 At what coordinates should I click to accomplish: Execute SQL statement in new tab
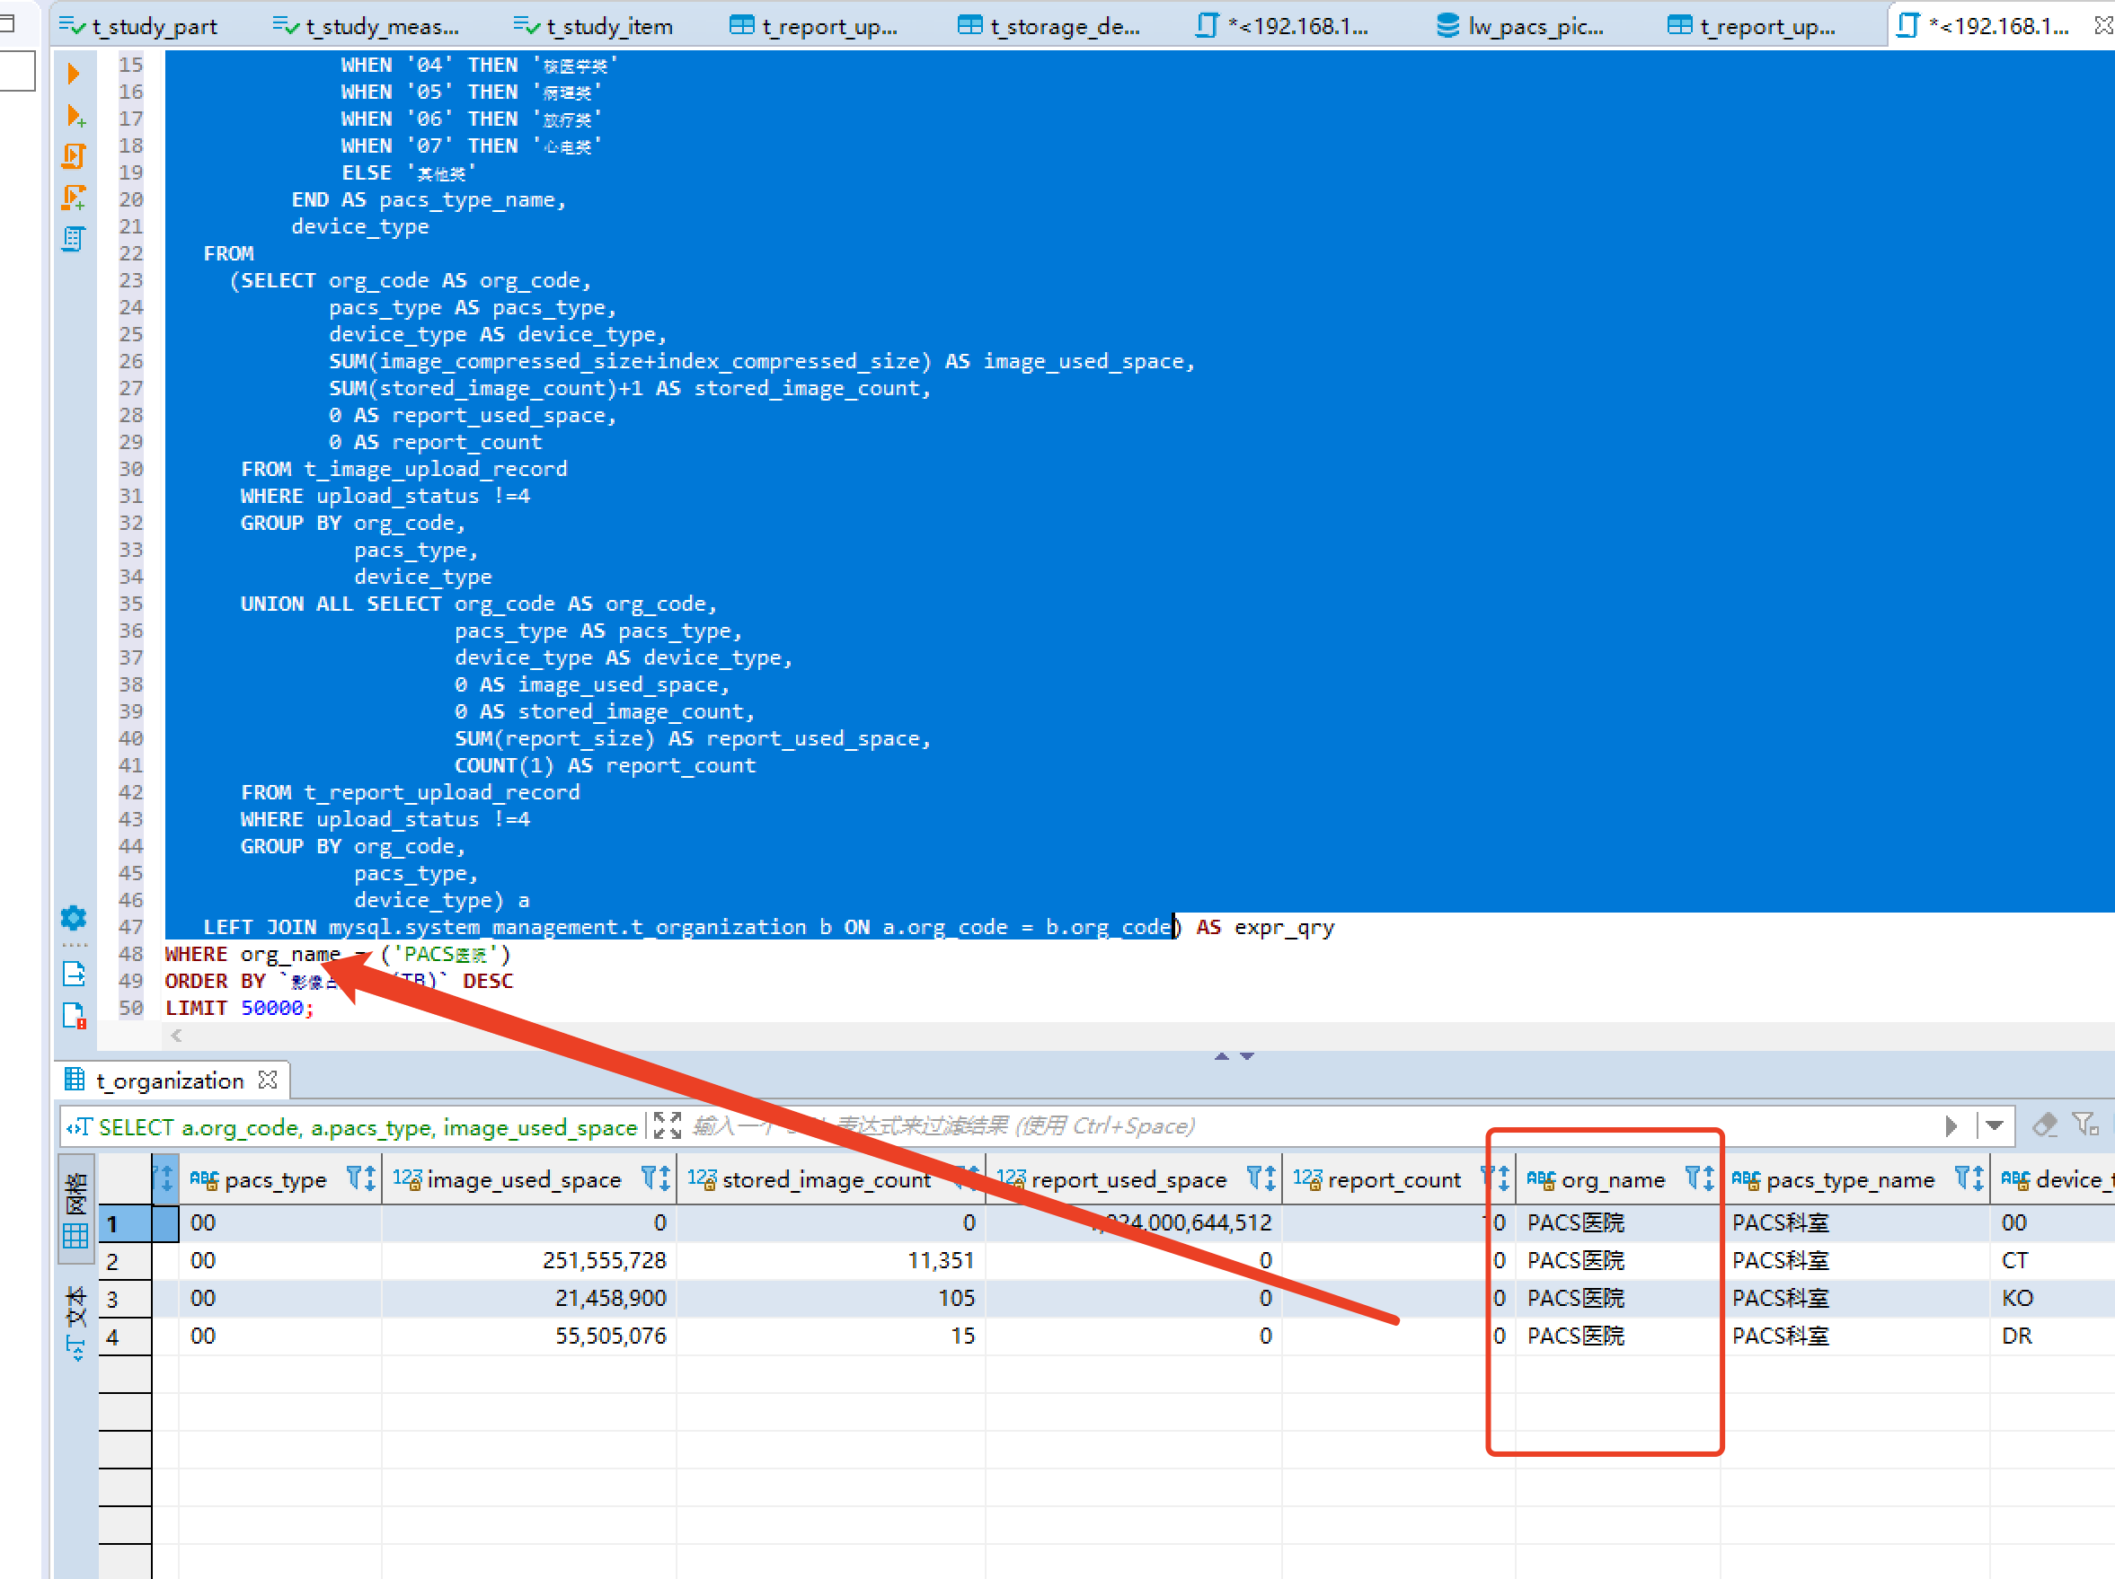[x=75, y=117]
